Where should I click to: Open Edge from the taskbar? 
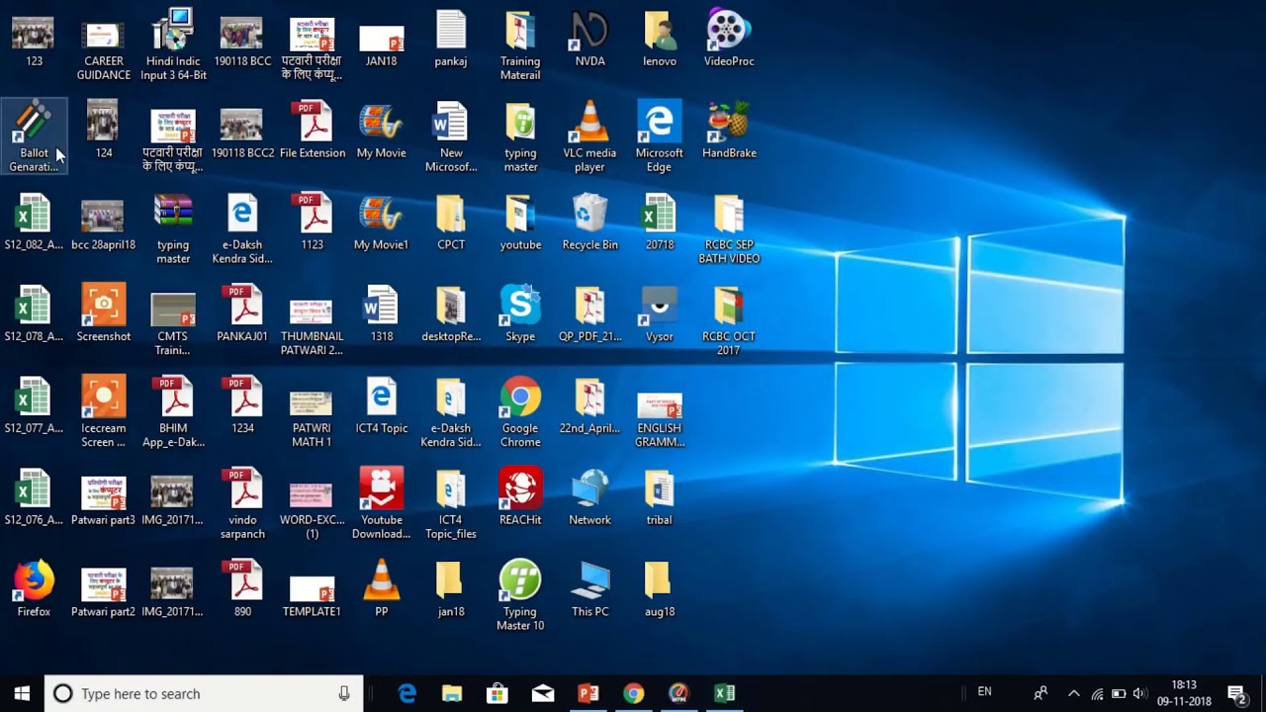click(x=407, y=693)
